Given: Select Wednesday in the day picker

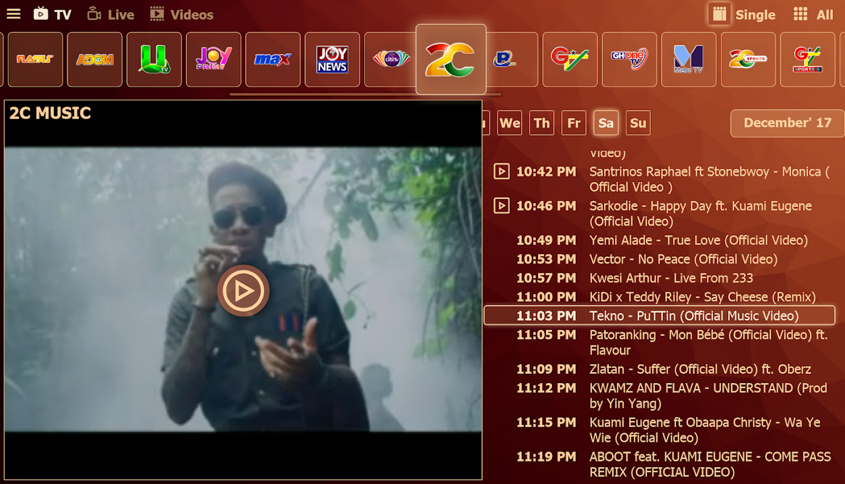Looking at the screenshot, I should click(510, 123).
